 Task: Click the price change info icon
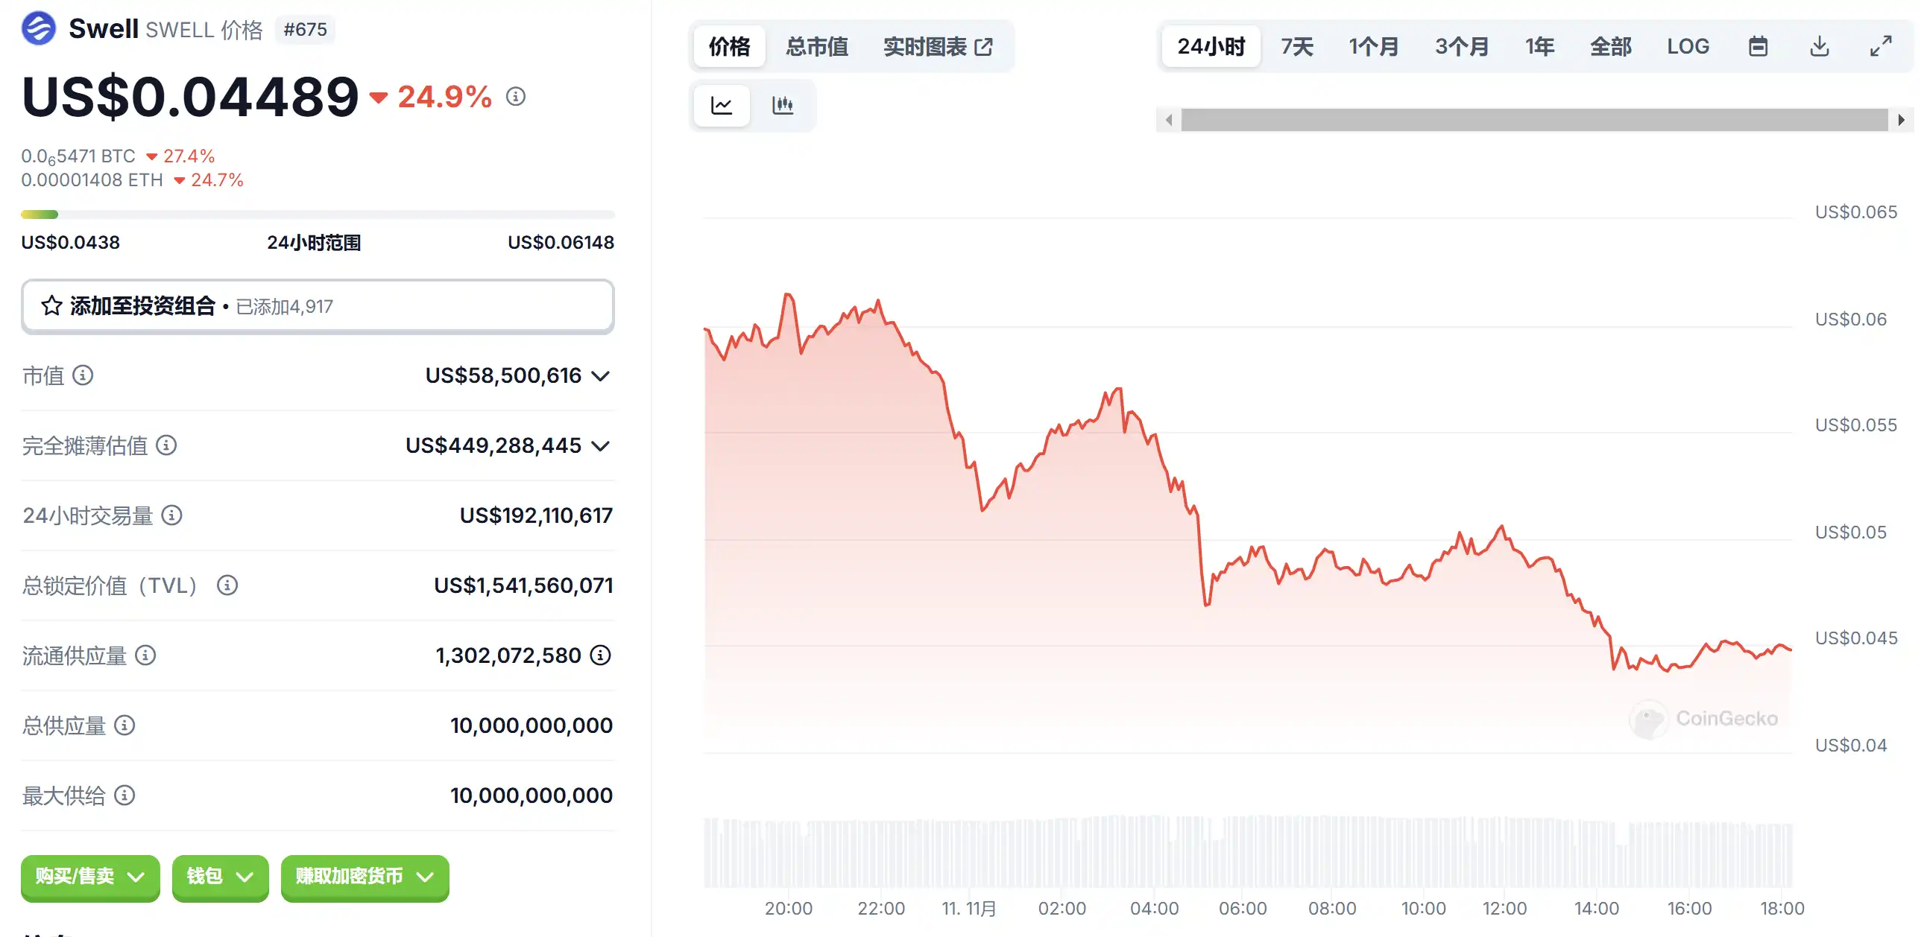point(515,97)
